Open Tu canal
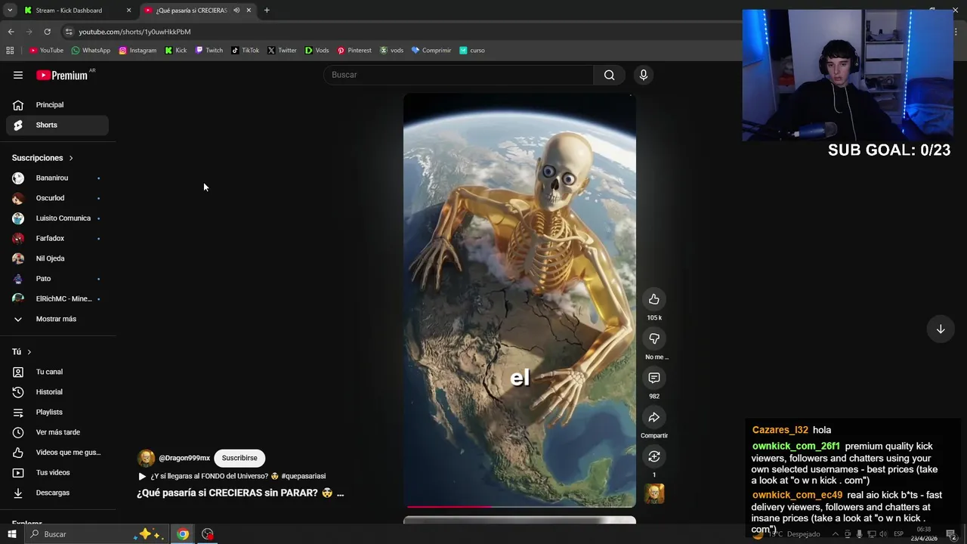967x544 pixels. click(57, 372)
